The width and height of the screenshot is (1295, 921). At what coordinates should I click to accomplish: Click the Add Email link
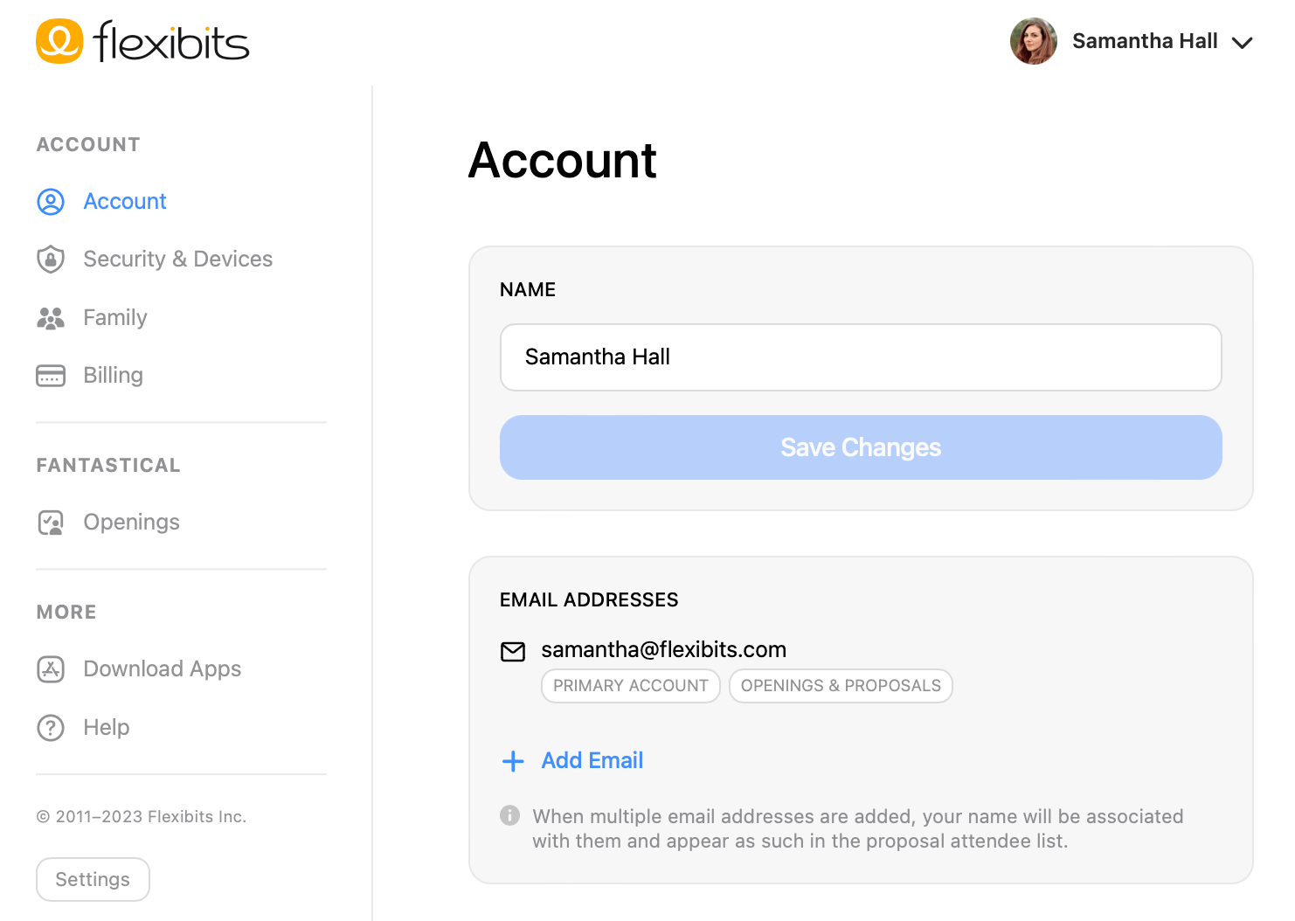click(592, 761)
